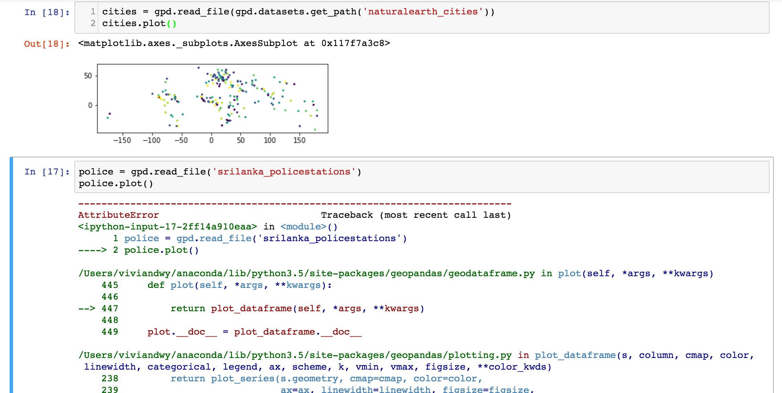Click the cities scatter plot image

[x=212, y=99]
